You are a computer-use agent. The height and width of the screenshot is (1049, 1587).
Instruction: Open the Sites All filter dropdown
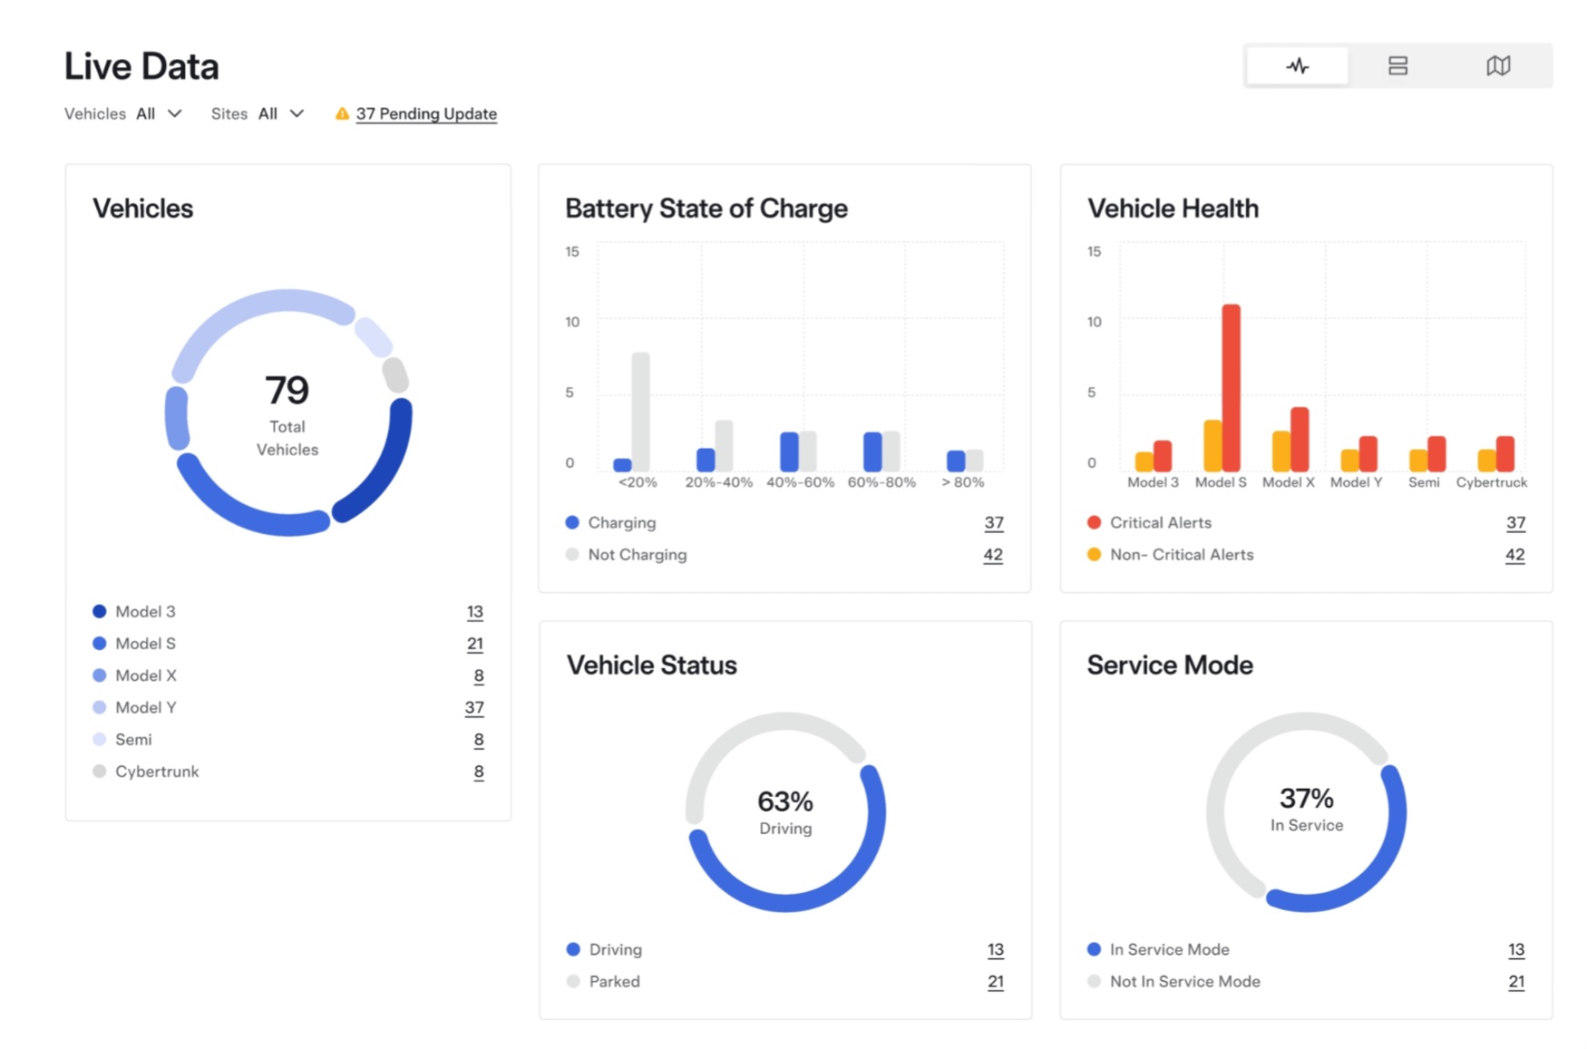coord(258,113)
